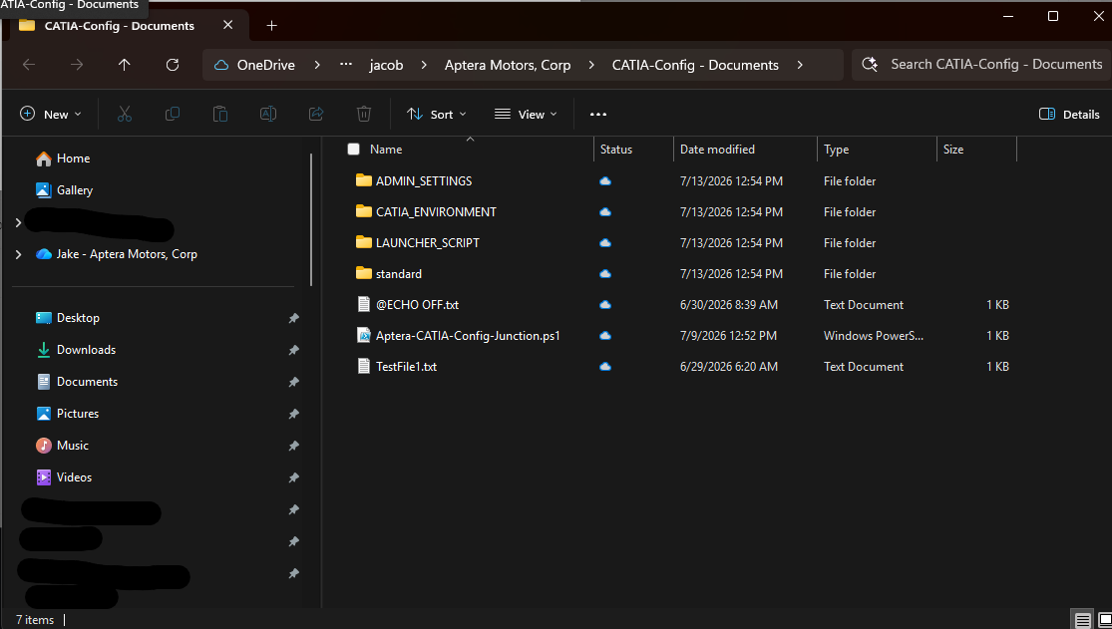Unpin Desktop using its pin icon
The image size is (1112, 629).
[293, 318]
